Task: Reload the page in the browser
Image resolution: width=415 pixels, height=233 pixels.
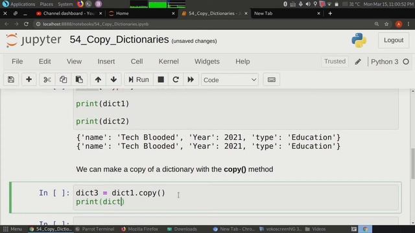Action: pos(26,24)
